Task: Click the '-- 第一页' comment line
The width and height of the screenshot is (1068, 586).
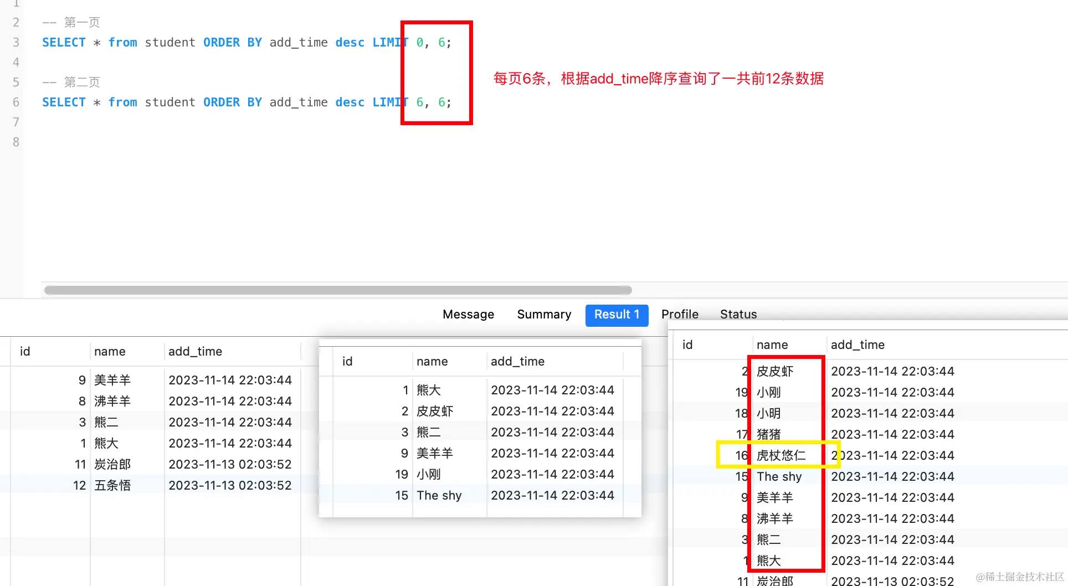Action: pyautogui.click(x=71, y=23)
